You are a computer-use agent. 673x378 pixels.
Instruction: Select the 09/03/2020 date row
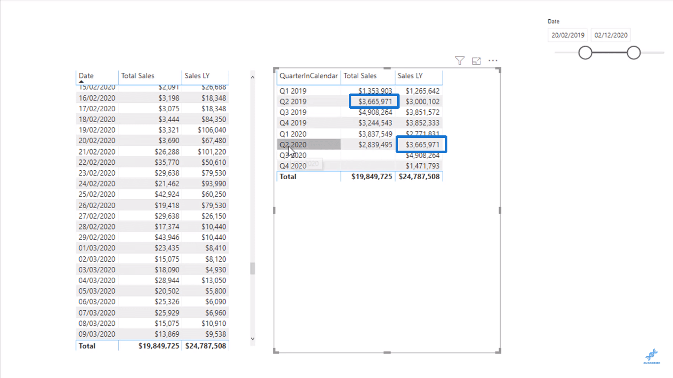pyautogui.click(x=152, y=334)
